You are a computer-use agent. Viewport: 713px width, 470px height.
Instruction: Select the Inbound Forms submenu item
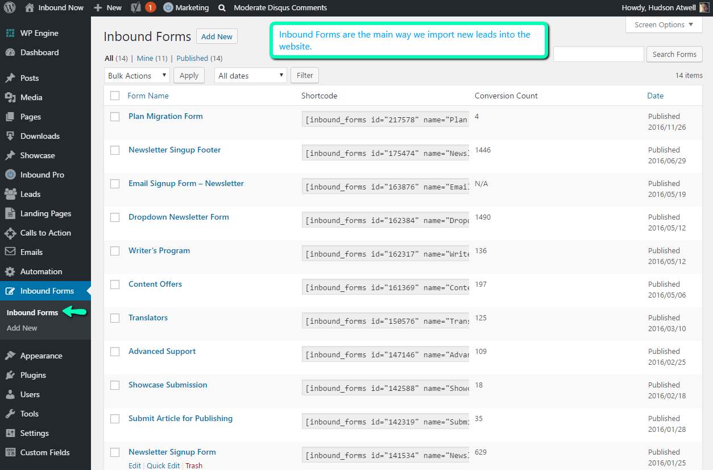pyautogui.click(x=32, y=312)
